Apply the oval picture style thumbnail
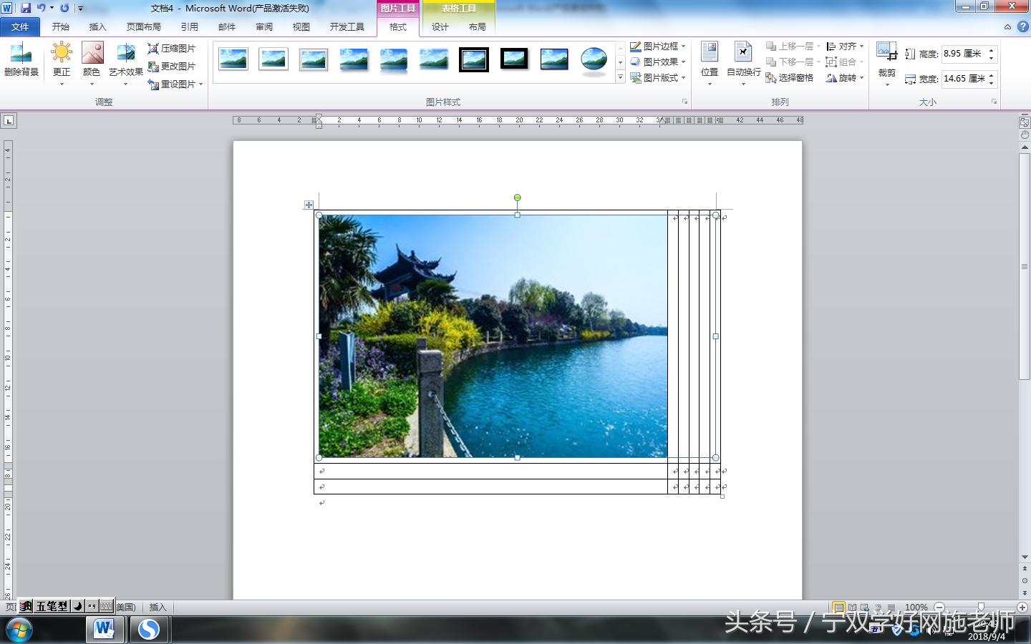The height and width of the screenshot is (644, 1031). tap(594, 60)
